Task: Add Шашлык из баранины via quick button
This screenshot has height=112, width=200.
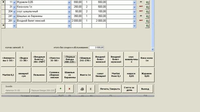Action: click(70, 75)
